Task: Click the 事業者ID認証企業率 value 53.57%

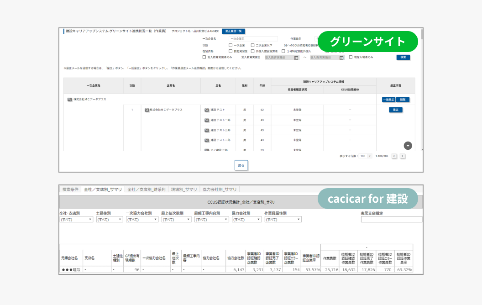Action: pyautogui.click(x=313, y=270)
